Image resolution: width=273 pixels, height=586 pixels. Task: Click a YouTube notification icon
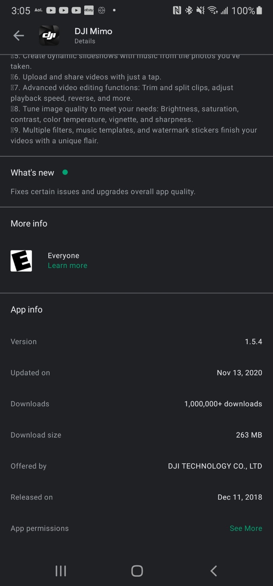click(x=51, y=10)
